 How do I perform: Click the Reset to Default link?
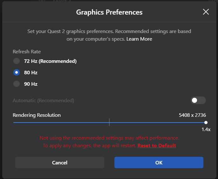tap(157, 146)
